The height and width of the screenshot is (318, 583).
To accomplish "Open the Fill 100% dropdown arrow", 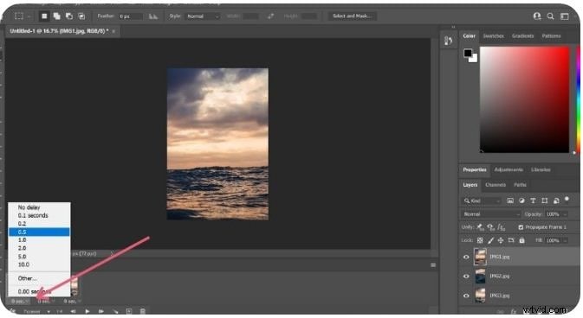I will coord(565,240).
